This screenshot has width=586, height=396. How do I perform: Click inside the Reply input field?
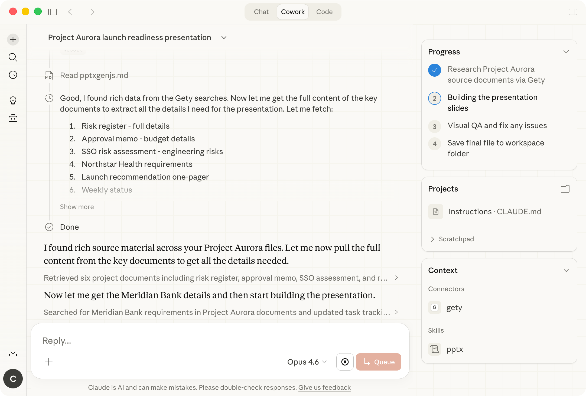coord(190,340)
